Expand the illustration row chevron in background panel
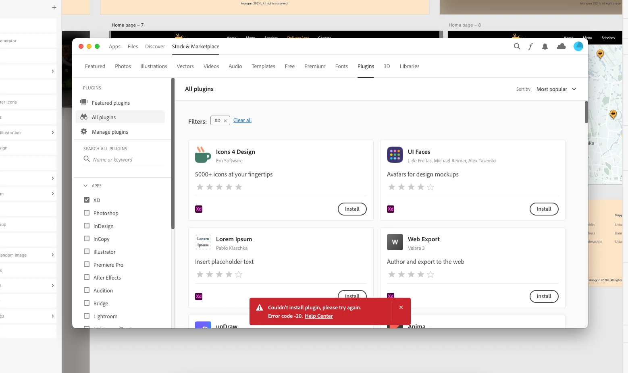 [53, 133]
